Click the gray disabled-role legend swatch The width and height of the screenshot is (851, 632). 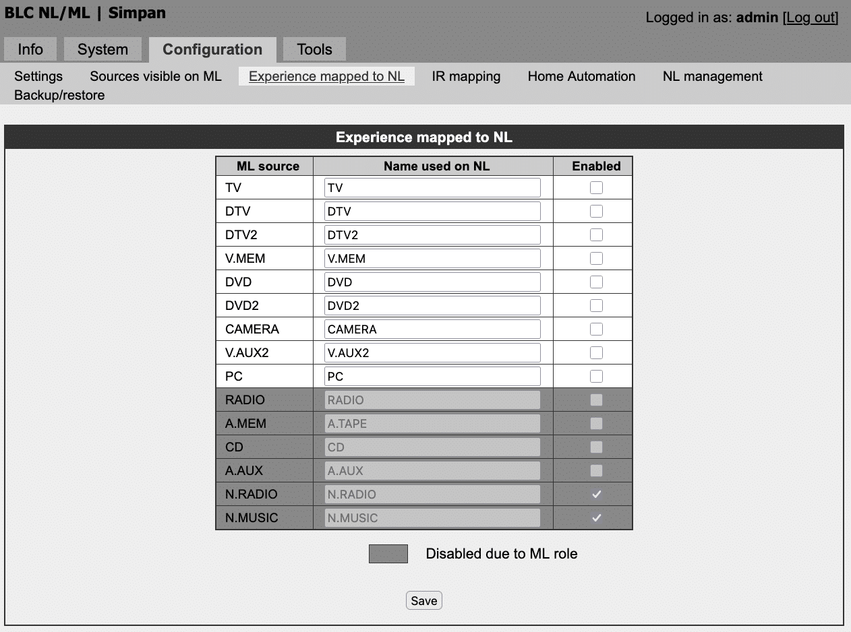(388, 554)
